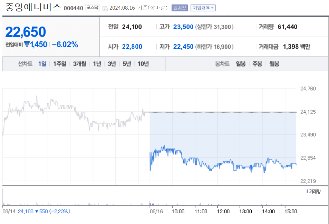Show the 1년 line chart
This screenshot has width=329, height=224.
pos(97,64)
